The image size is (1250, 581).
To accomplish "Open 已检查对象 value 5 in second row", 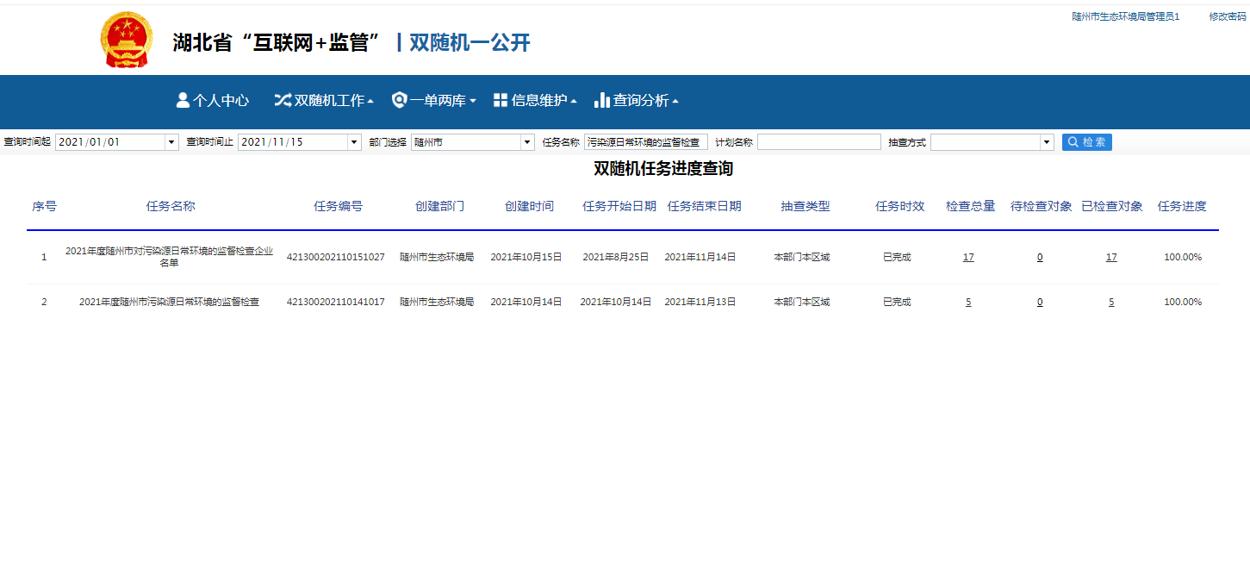I will 1111,302.
